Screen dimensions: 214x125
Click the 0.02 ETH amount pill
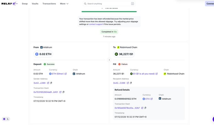click(x=43, y=54)
